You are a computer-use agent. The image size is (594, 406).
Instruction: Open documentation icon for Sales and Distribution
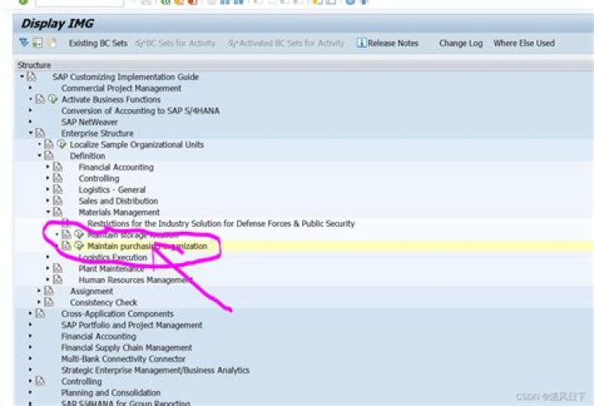point(57,201)
